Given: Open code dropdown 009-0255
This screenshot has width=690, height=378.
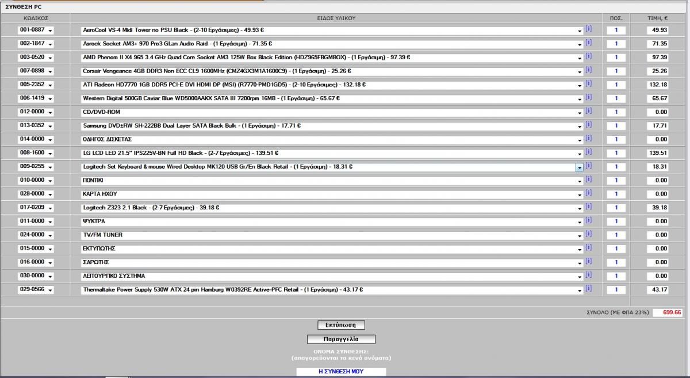Looking at the screenshot, I should [36, 167].
